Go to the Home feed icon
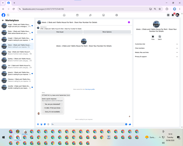 (x=64, y=15)
